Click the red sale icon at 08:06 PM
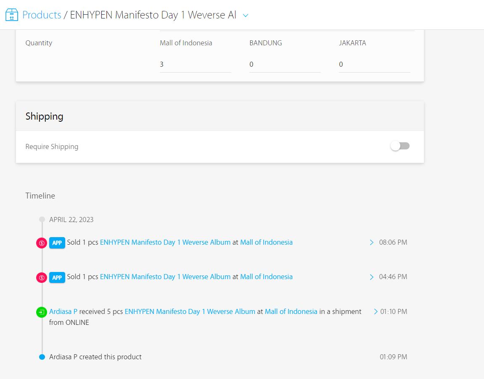This screenshot has width=484, height=379. pos(42,243)
